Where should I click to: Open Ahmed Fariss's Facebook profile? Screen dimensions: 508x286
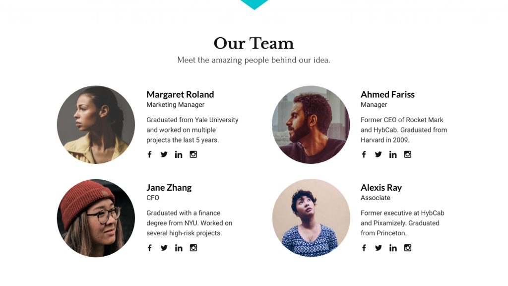(x=364, y=154)
